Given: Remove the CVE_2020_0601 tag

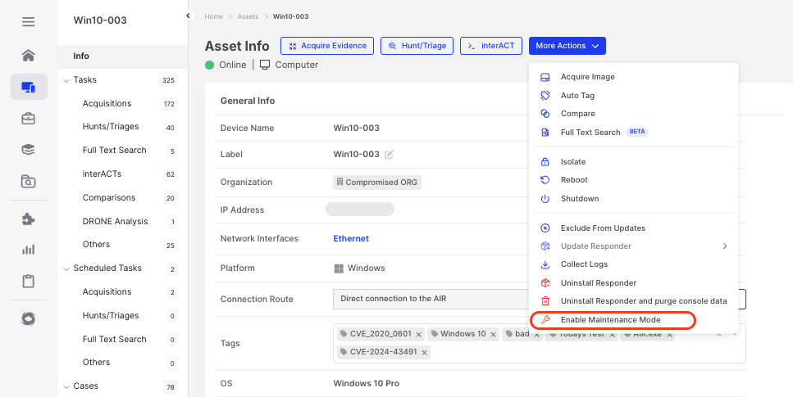Looking at the screenshot, I should coord(419,335).
